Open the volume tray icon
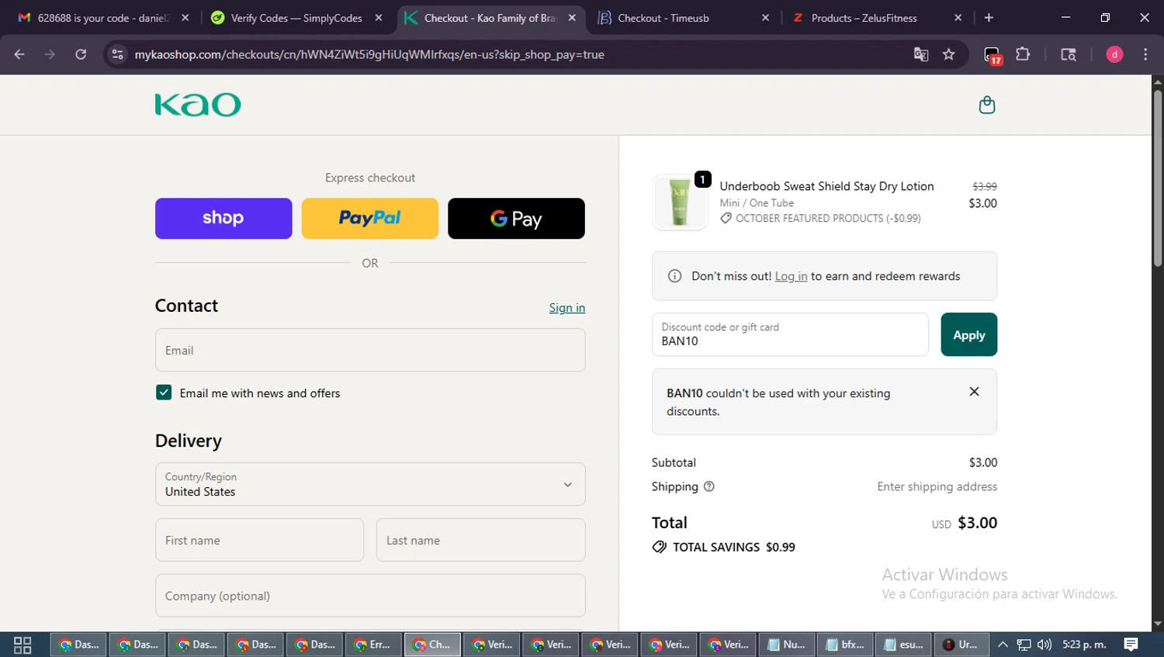 pos(1044,645)
